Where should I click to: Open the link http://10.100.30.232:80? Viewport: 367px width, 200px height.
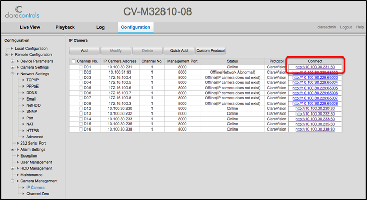click(315, 113)
